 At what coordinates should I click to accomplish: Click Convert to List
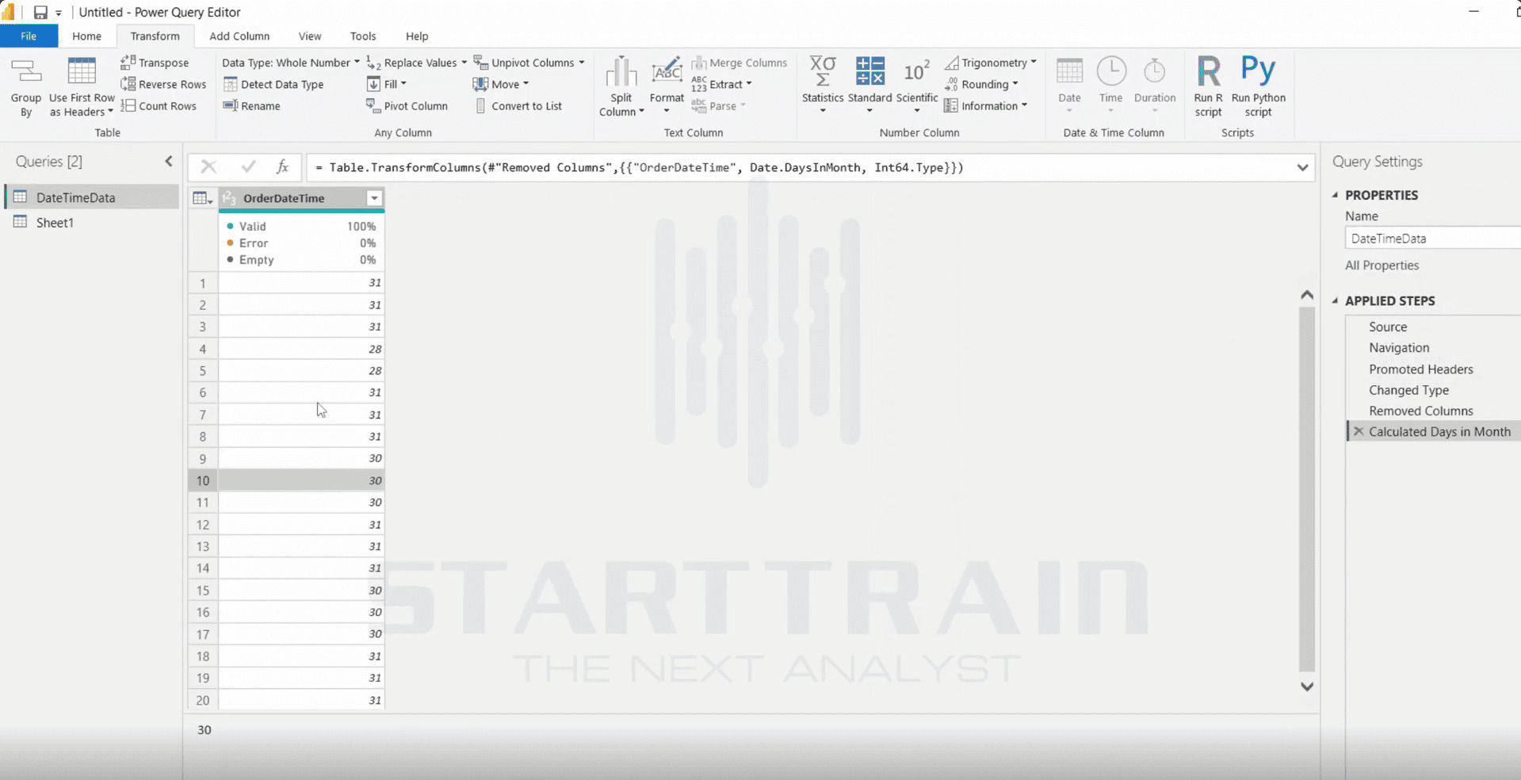518,105
